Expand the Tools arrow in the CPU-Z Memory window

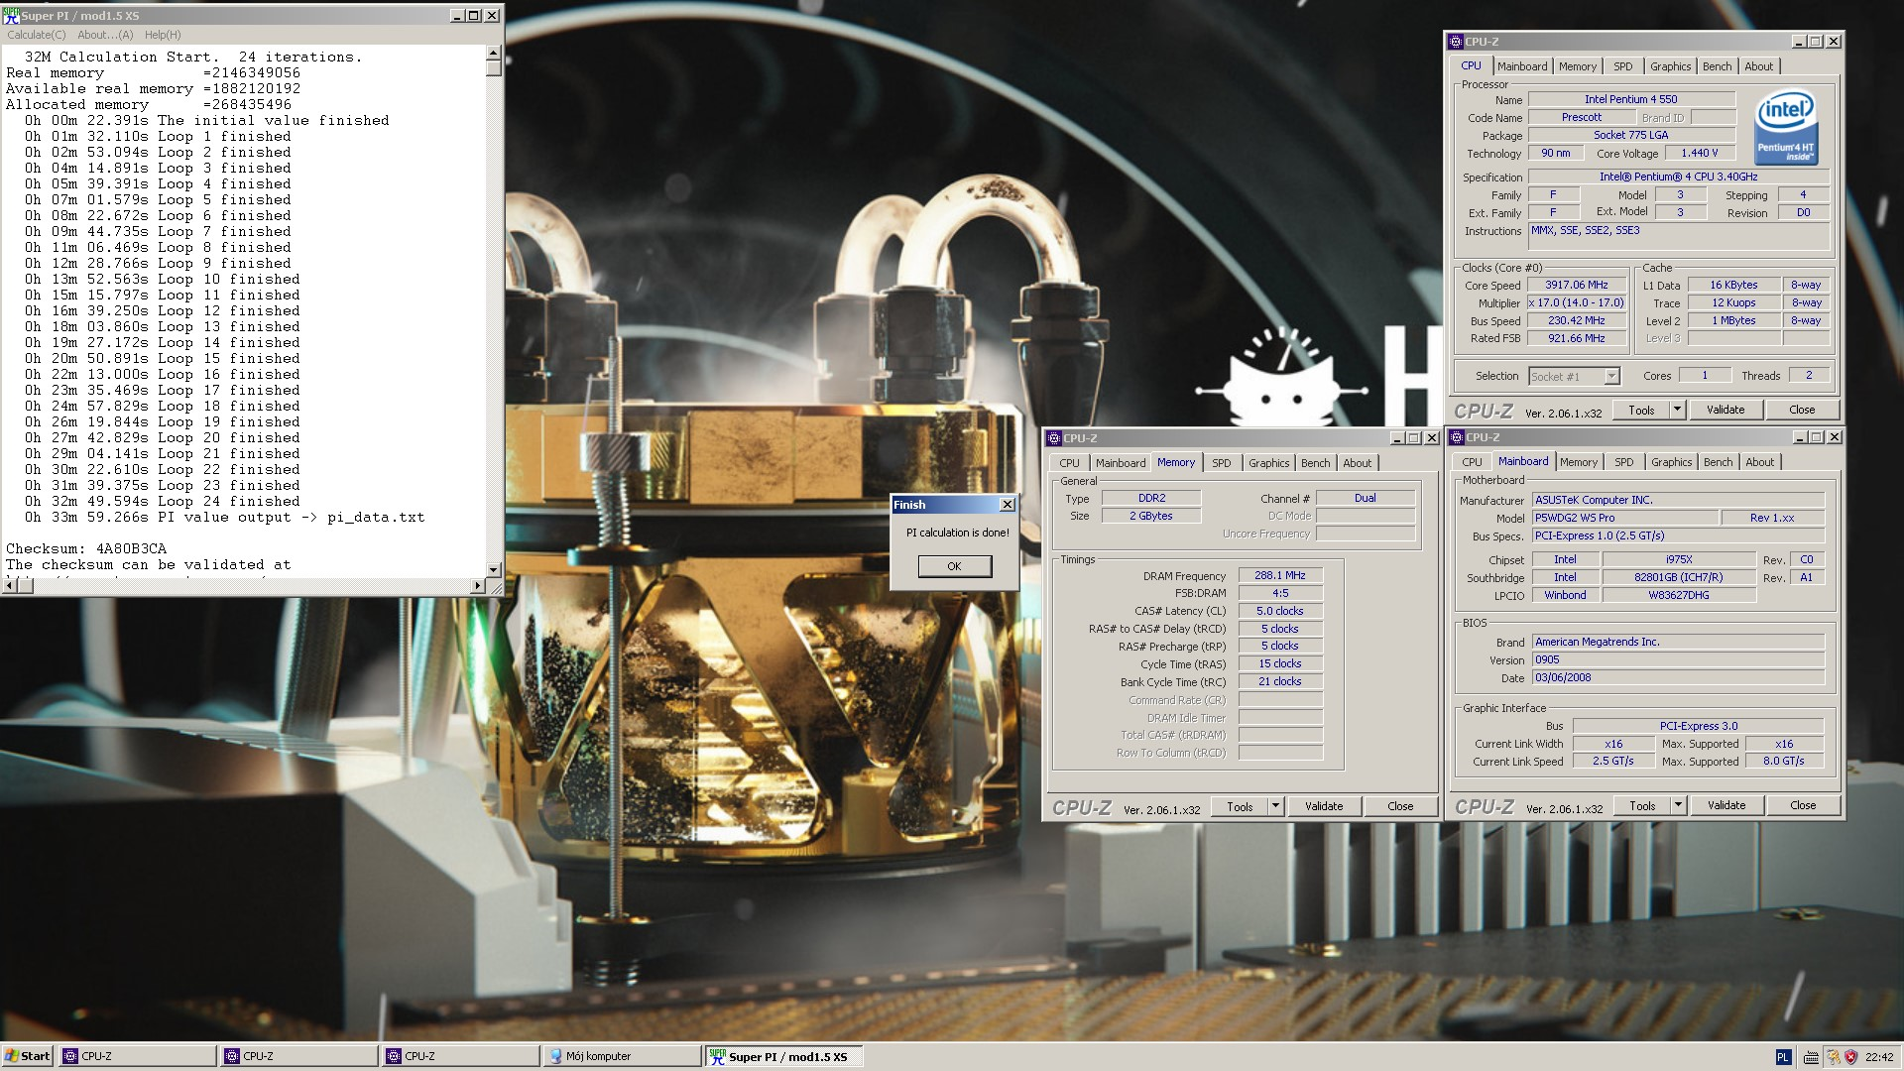pos(1275,806)
